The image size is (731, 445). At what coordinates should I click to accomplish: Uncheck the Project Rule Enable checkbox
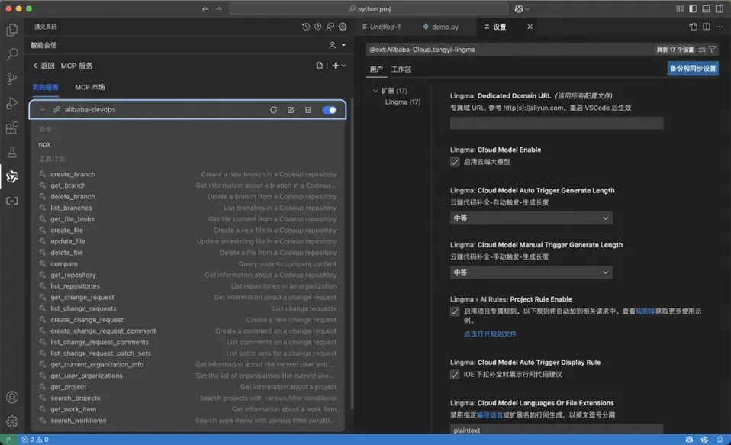click(455, 311)
